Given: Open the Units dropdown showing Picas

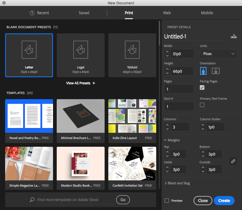Looking at the screenshot, I should [219, 54].
